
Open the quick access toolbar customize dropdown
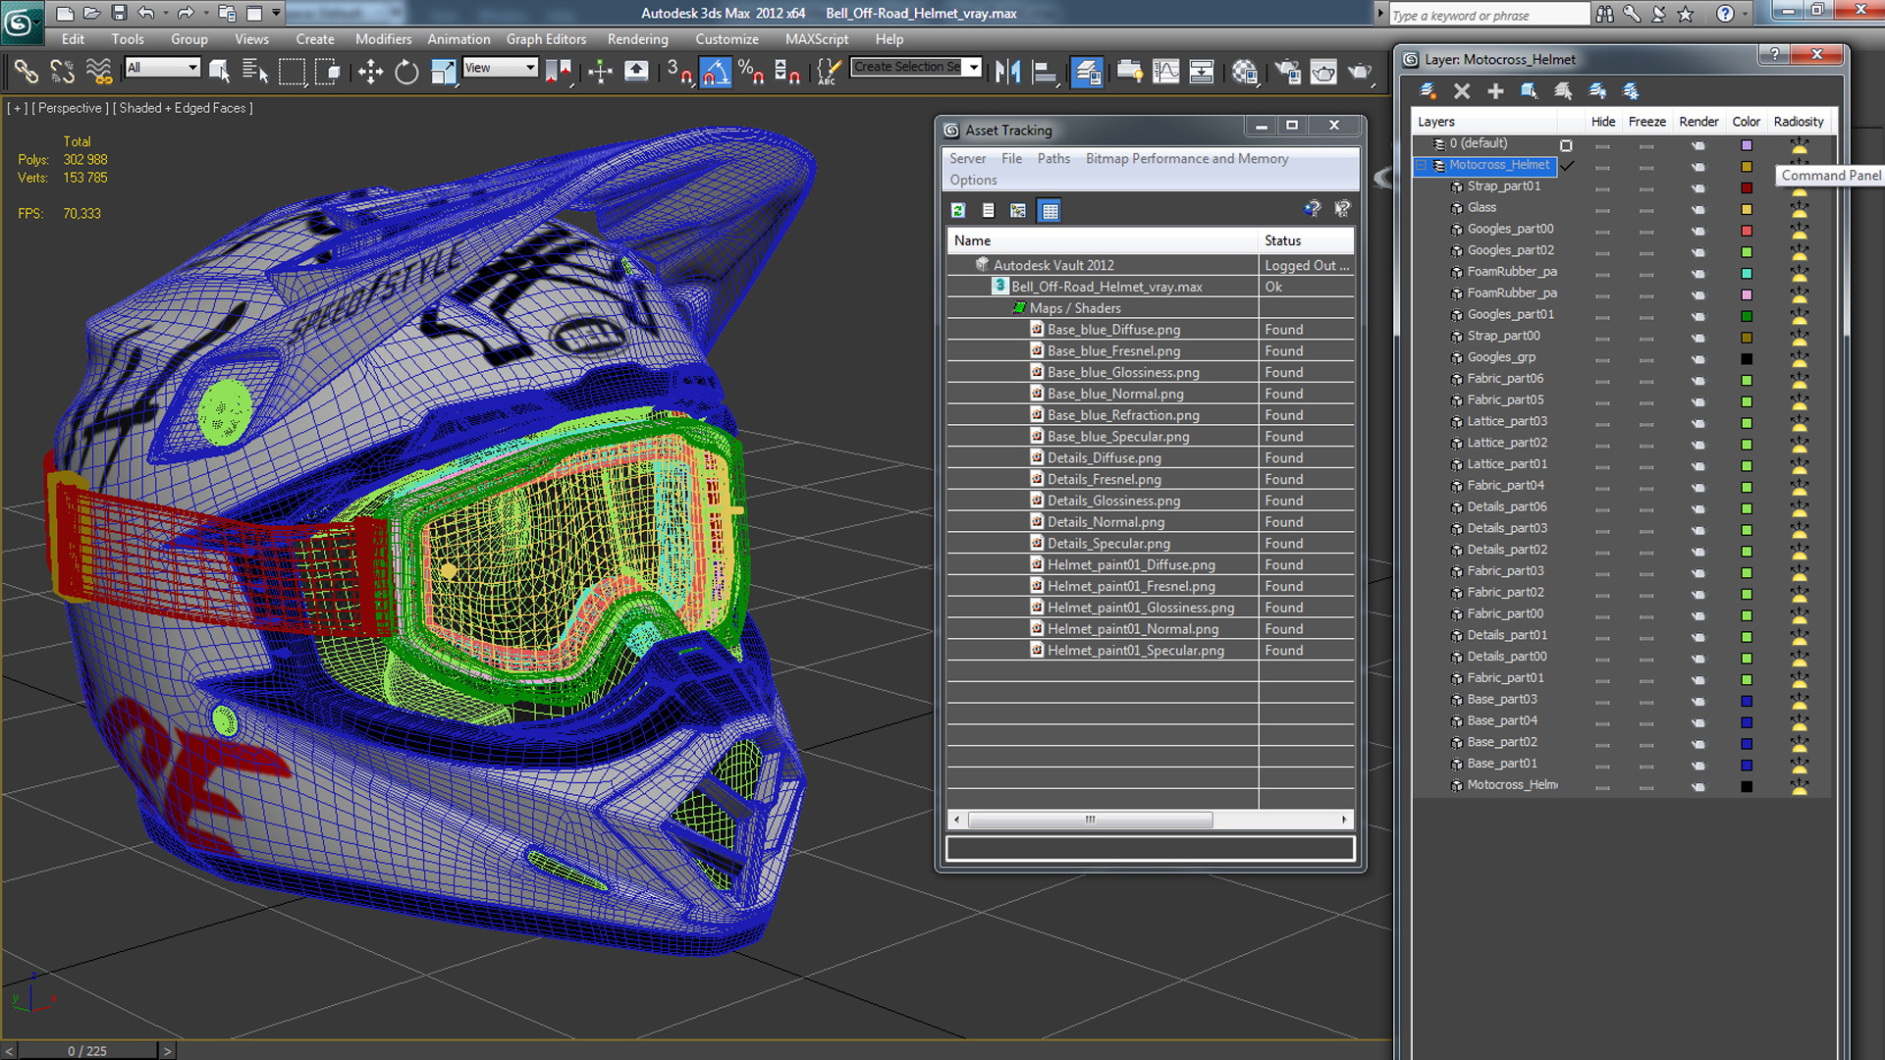click(277, 13)
